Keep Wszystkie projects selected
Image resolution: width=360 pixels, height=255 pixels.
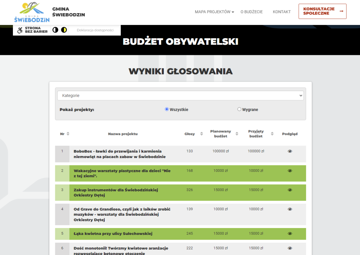coord(166,109)
